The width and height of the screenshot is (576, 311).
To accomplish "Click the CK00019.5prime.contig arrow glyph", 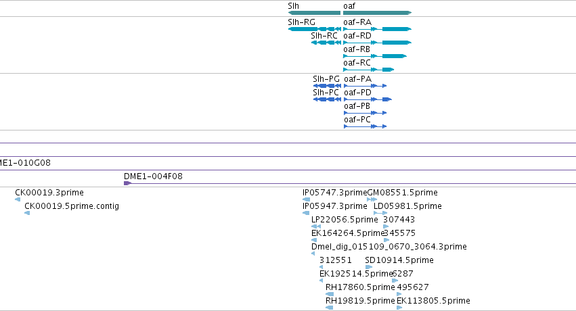I will pyautogui.click(x=27, y=213).
